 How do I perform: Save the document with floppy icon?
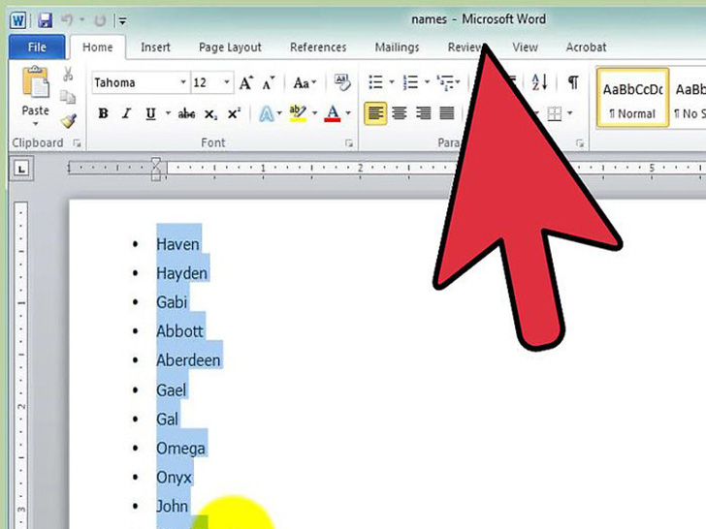point(45,20)
